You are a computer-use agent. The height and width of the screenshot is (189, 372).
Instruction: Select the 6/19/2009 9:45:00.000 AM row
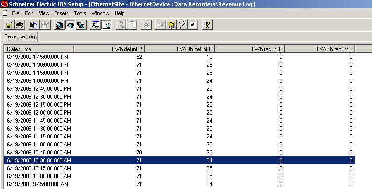point(180,184)
